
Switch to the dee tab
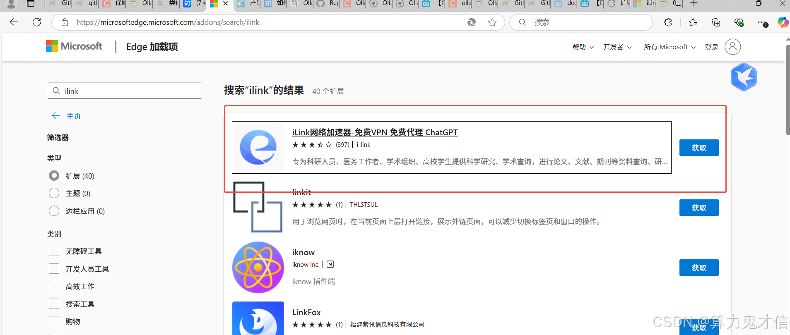[x=565, y=4]
